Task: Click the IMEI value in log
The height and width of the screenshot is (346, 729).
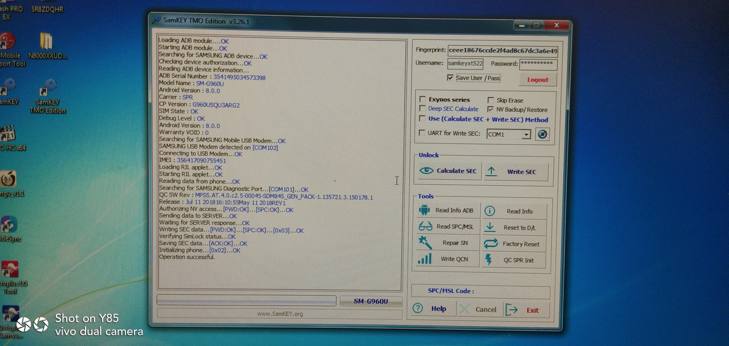Action: pyautogui.click(x=202, y=160)
